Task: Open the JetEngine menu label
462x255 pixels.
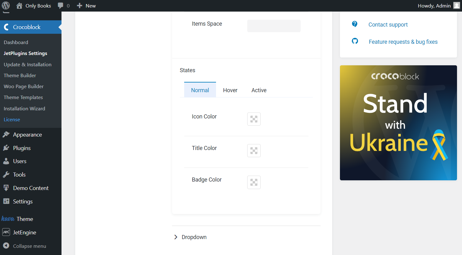Action: tap(25, 232)
